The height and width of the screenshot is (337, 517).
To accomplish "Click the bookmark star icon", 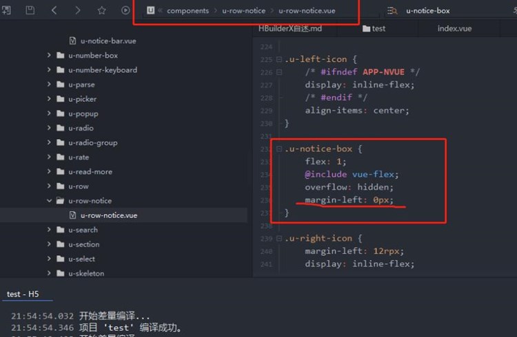I will point(101,10).
